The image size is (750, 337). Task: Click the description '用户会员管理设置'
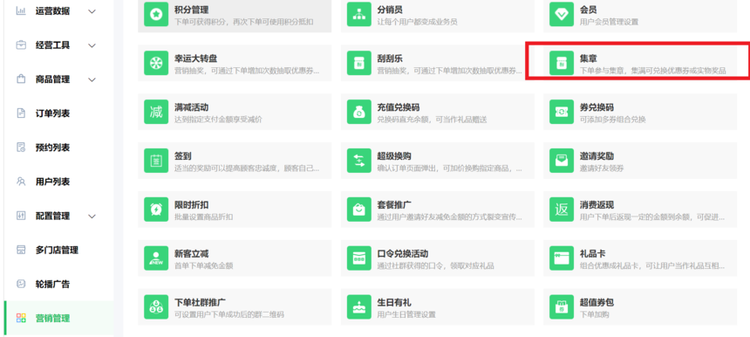pos(609,22)
